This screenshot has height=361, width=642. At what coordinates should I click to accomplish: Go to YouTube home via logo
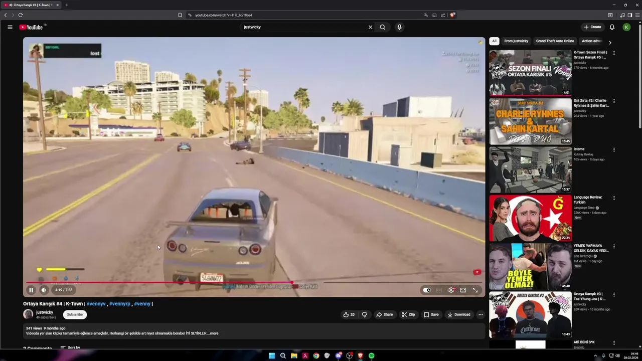(31, 27)
